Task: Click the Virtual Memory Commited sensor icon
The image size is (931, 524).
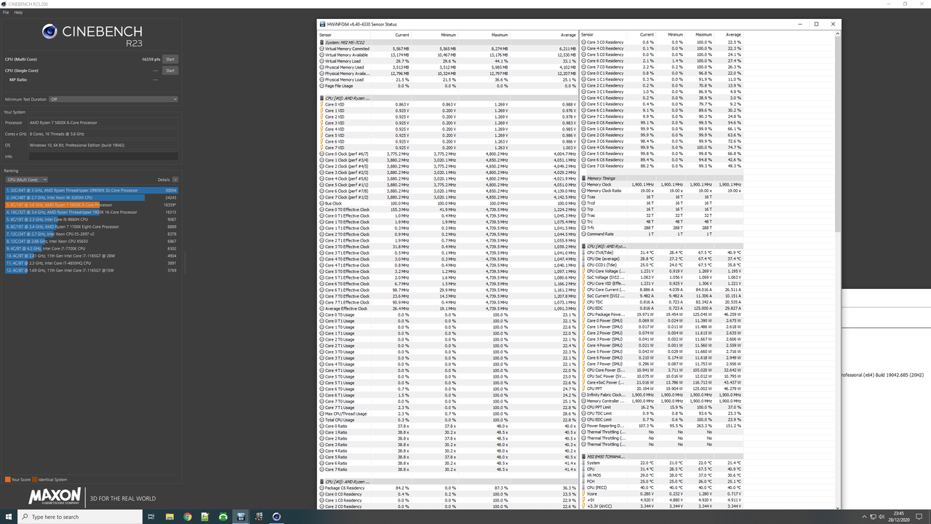Action: (x=321, y=49)
